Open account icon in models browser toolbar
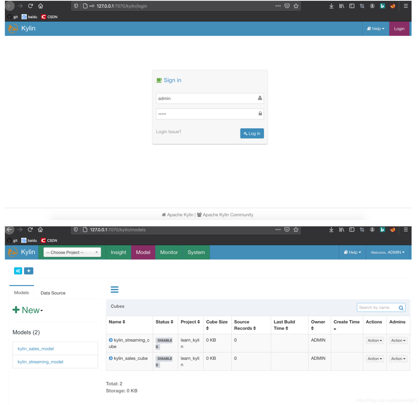 [372, 230]
